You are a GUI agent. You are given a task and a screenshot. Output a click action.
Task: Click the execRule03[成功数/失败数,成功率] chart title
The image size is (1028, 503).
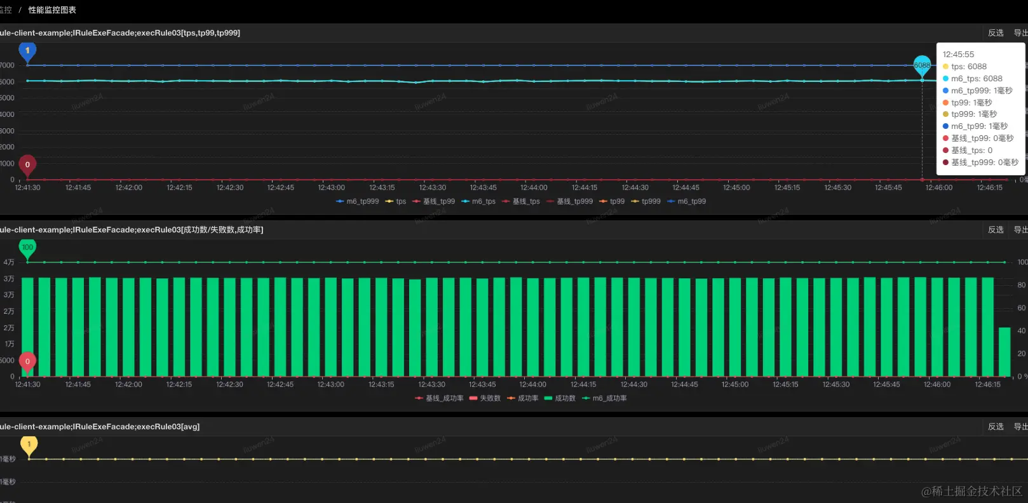pyautogui.click(x=132, y=230)
